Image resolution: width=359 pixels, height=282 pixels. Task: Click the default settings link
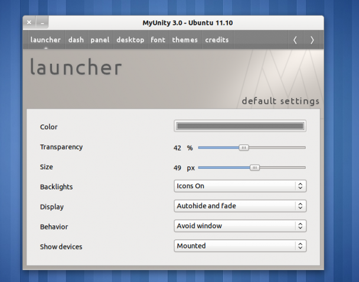tap(280, 101)
